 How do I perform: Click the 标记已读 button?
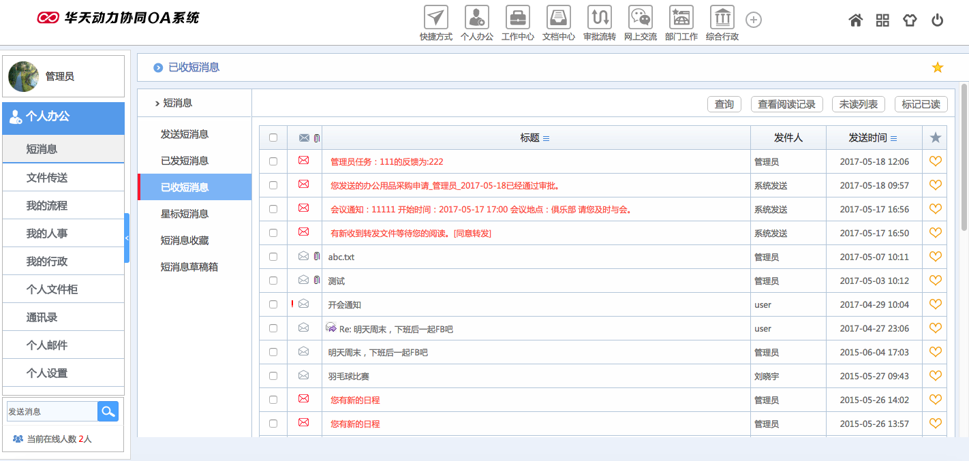tap(921, 104)
